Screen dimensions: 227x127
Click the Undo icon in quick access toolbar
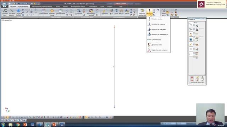click(19, 4)
